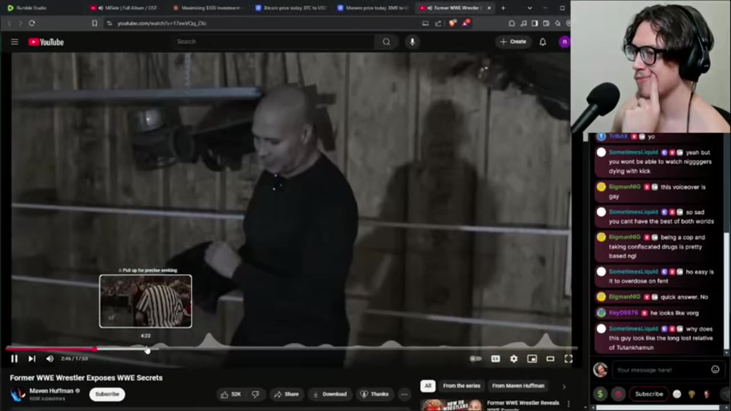
Task: Bookmark this page
Action: [x=95, y=23]
